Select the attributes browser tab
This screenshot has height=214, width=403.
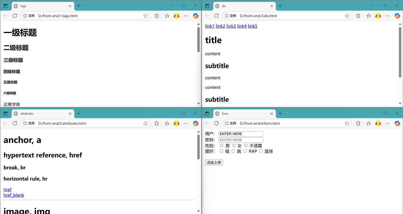pyautogui.click(x=43, y=113)
